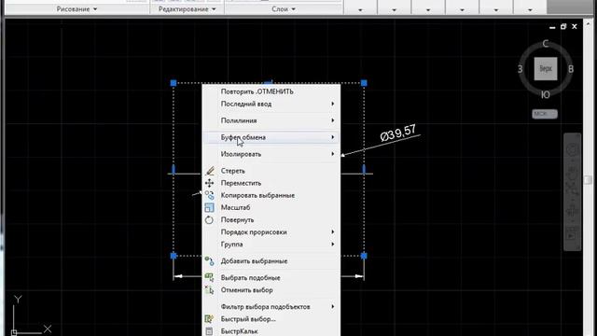Select the Порядок прорисовки menu entry

(x=271, y=232)
